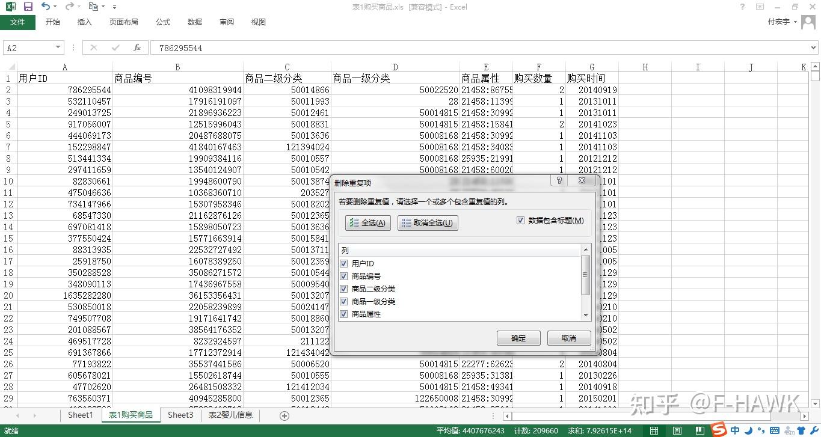Click the 中 Chinese input mode icon
The height and width of the screenshot is (437, 821).
[x=735, y=430]
